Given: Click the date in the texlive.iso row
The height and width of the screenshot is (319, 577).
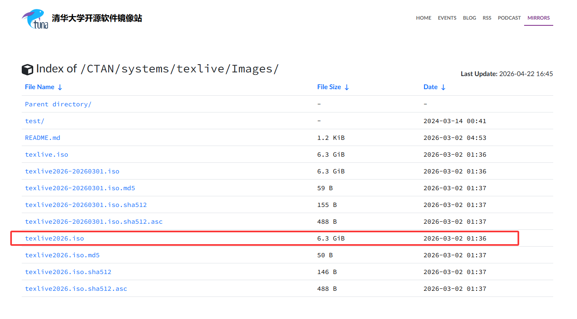Looking at the screenshot, I should [455, 155].
